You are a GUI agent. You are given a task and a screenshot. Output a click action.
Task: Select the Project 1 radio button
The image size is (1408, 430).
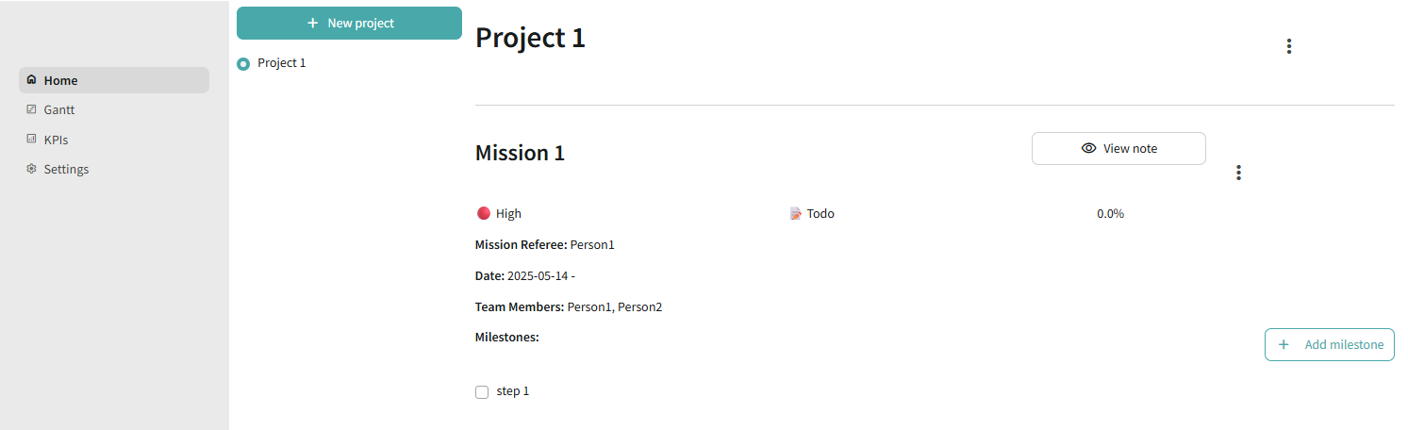coord(243,64)
